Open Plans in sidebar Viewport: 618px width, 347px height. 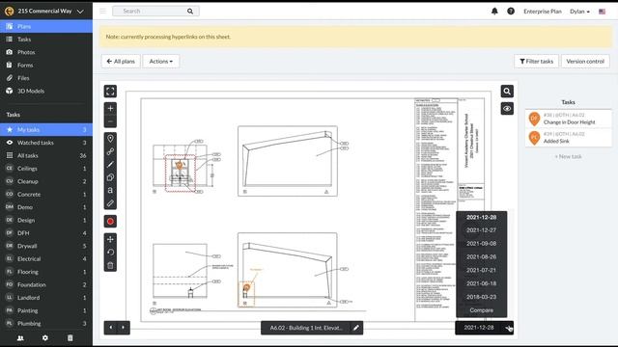46,26
